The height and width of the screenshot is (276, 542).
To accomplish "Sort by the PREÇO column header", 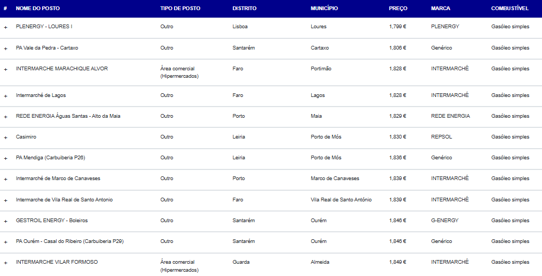I will (x=398, y=9).
